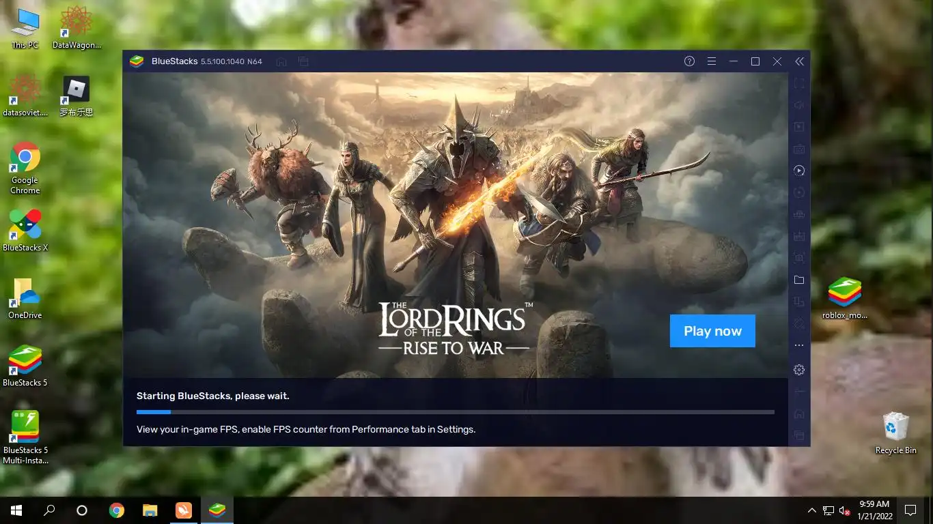
Task: Click the instances tab icon in BlueStacks title bar
Action: [303, 61]
